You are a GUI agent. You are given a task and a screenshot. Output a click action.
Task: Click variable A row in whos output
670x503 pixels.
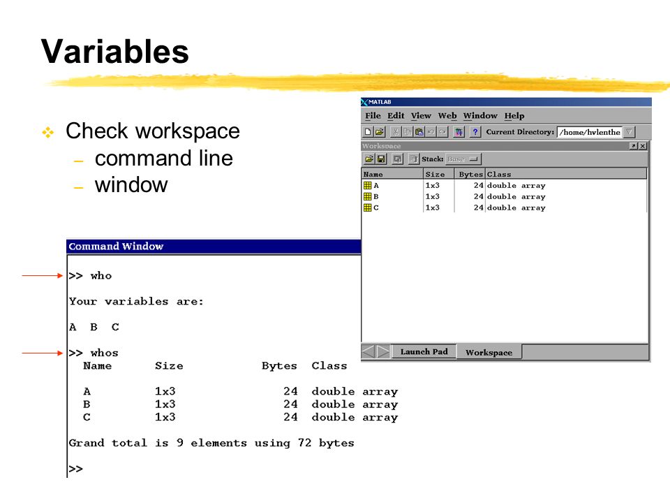pos(241,392)
